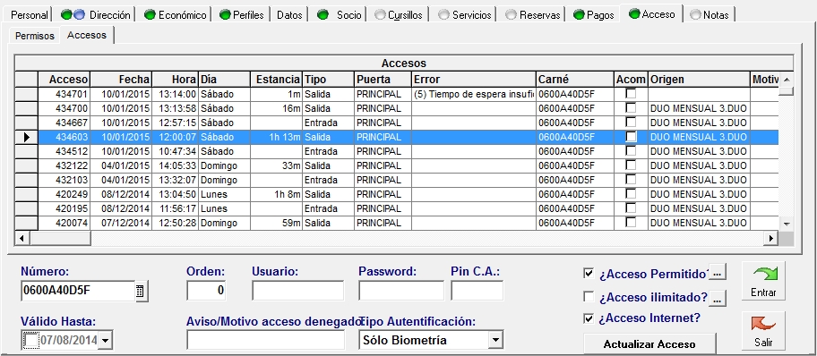Click the row selector for access 434701
Image resolution: width=817 pixels, height=356 pixels.
pyautogui.click(x=27, y=94)
